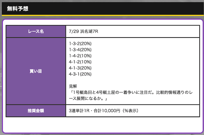Click bet line 1-3-2(20%)
Image resolution: width=204 pixels, height=135 pixels.
[80, 44]
